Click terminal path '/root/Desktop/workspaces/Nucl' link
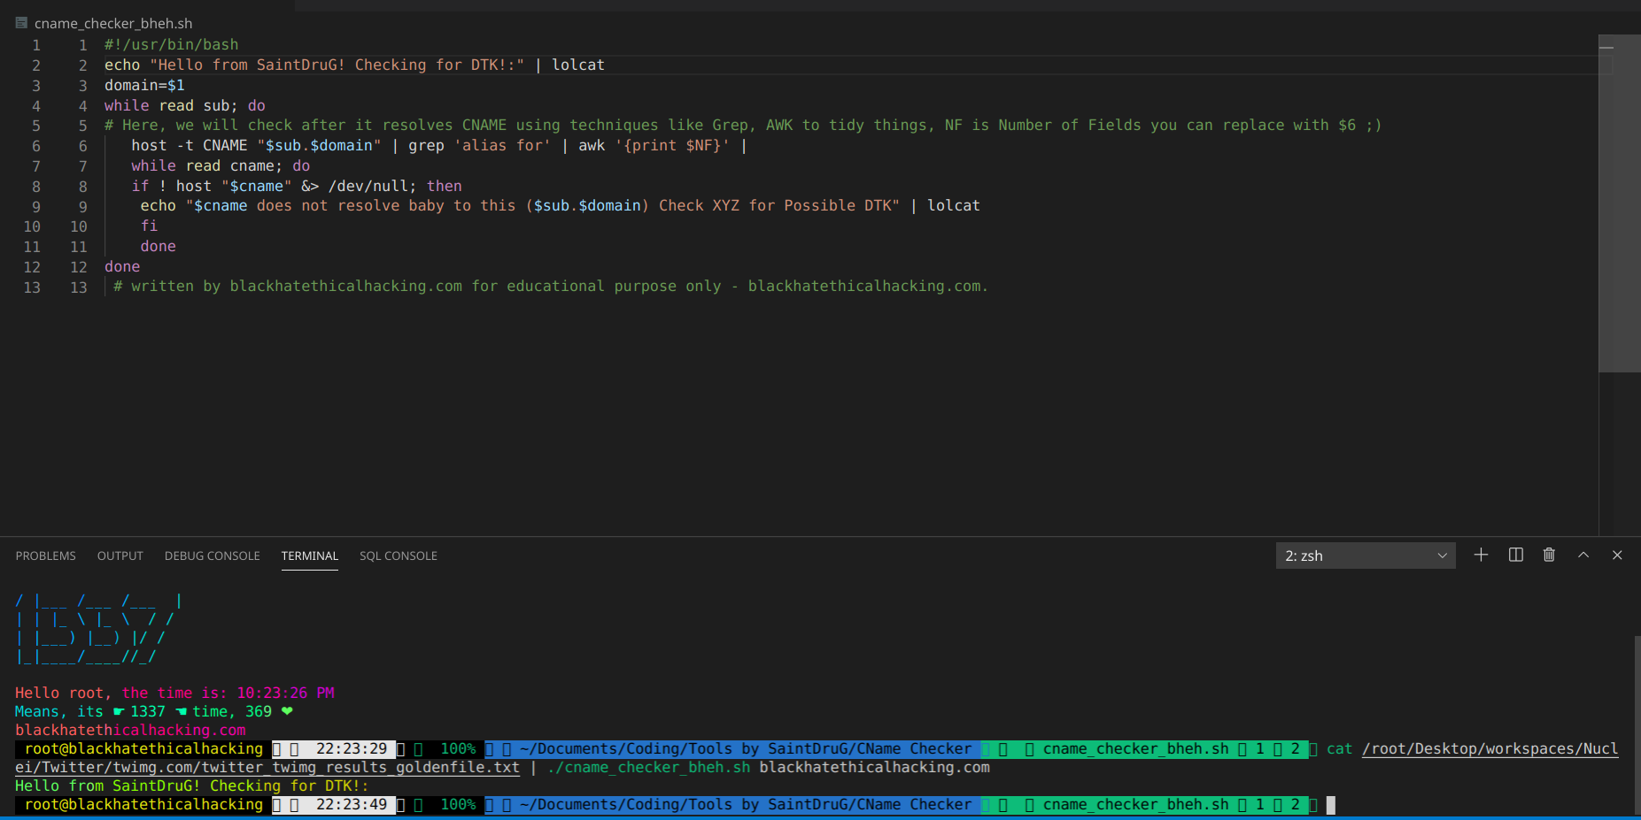This screenshot has height=820, width=1641. [1490, 748]
